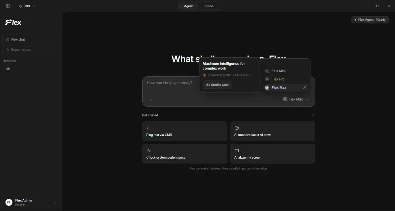Viewport: 395px width, 211px height.
Task: Select the Flex Pro model
Action: click(x=286, y=79)
